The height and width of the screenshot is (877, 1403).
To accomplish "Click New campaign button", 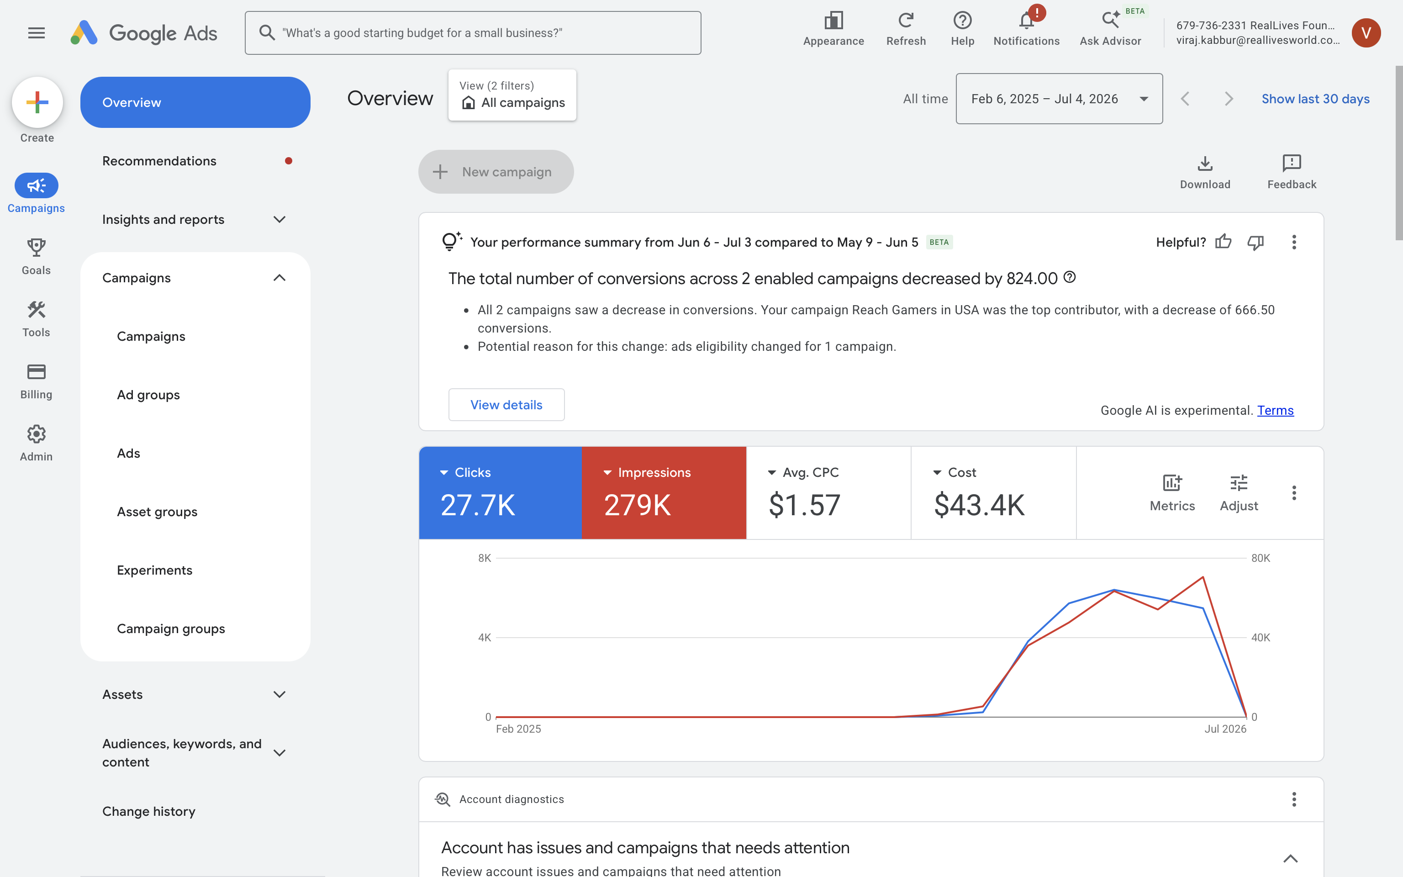I will (496, 172).
